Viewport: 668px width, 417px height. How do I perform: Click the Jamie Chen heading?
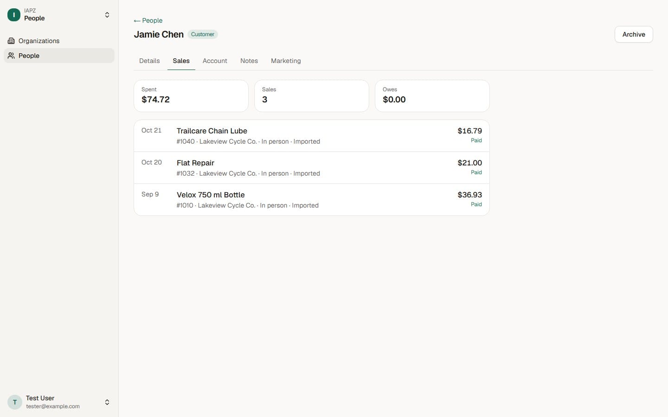[x=159, y=34]
